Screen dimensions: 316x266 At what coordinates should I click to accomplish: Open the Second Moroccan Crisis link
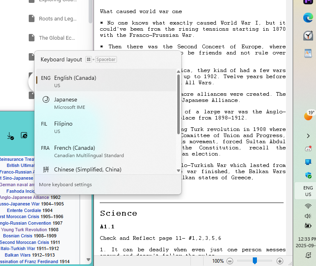[24, 242]
